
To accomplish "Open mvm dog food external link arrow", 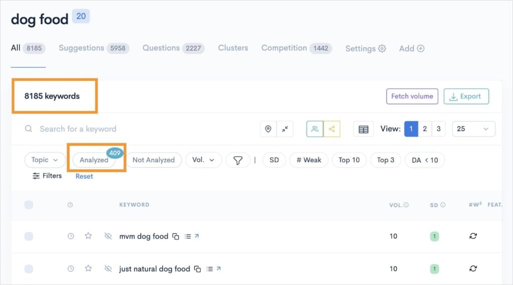I will pyautogui.click(x=196, y=235).
